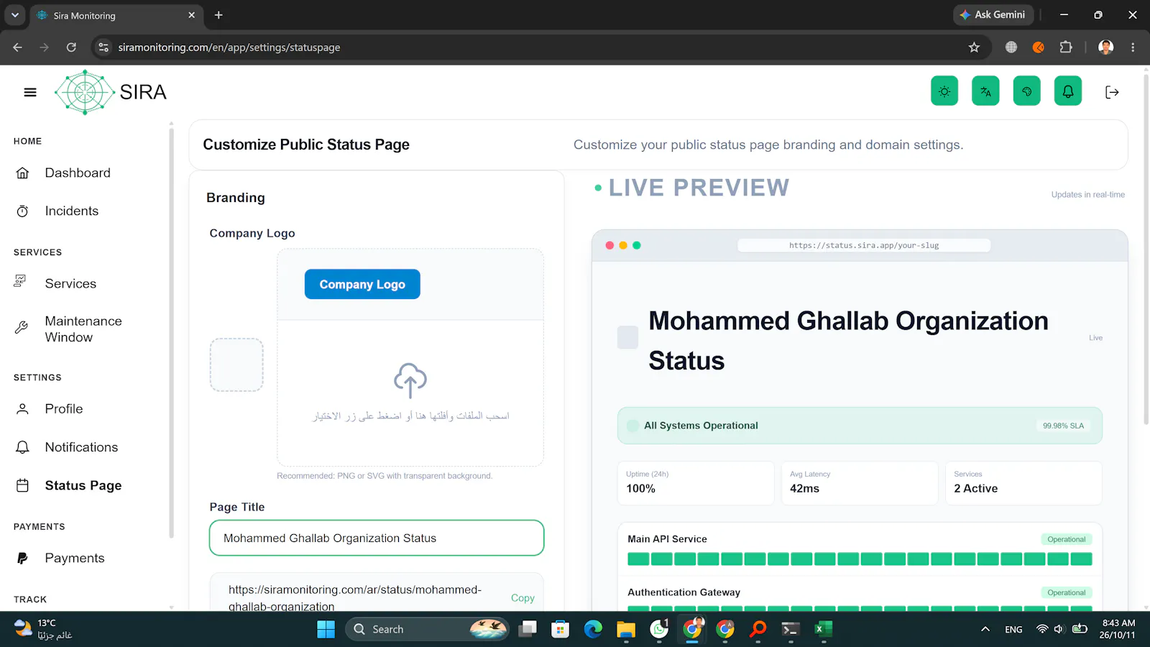Bookmark this page with the star icon
The image size is (1150, 647).
point(974,47)
